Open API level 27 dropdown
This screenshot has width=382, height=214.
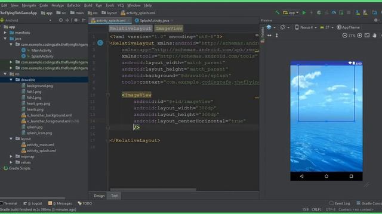tap(326, 27)
